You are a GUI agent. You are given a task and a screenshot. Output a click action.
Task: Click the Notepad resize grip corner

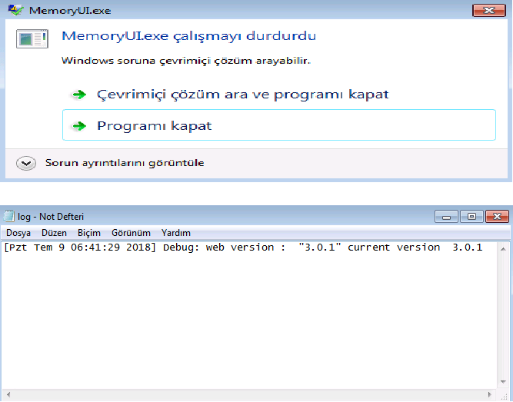pos(504,396)
